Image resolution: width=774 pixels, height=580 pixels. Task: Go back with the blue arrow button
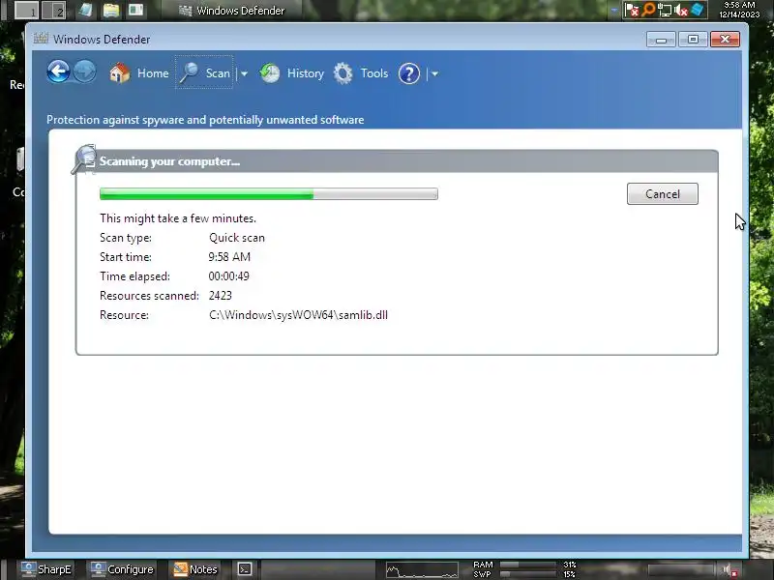point(58,72)
